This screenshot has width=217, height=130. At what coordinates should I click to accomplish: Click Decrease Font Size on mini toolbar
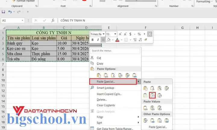coord(125,34)
